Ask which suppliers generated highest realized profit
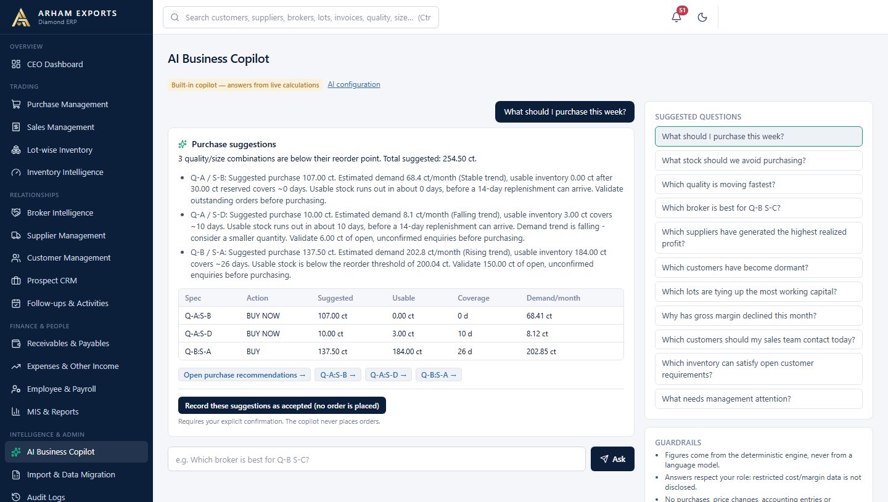Image resolution: width=888 pixels, height=502 pixels. [758, 238]
